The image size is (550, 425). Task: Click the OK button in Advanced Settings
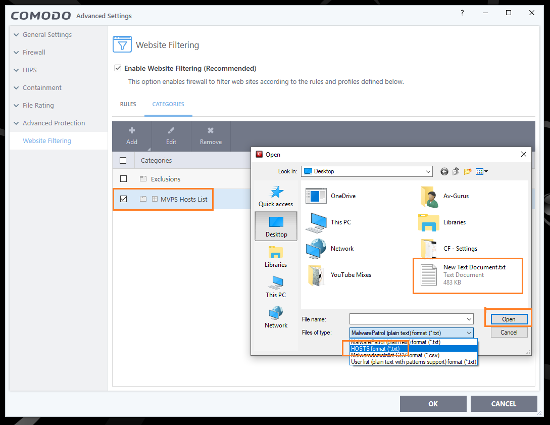click(433, 404)
